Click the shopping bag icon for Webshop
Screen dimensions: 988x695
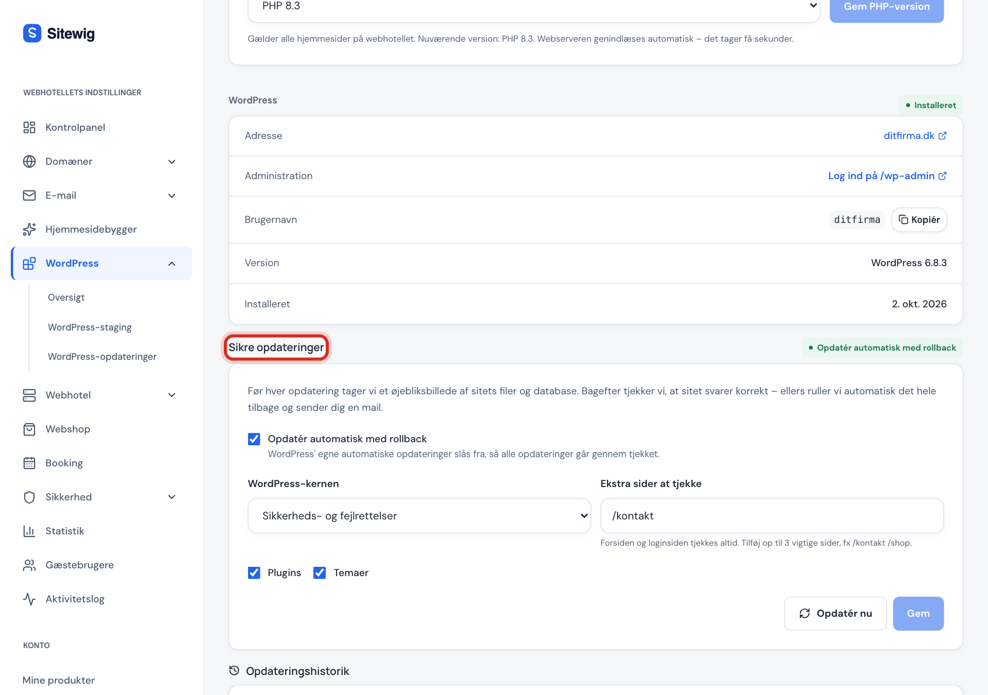[x=29, y=429]
